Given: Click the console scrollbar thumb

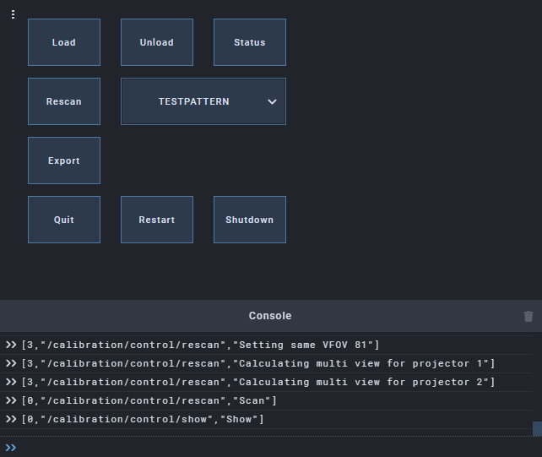Looking at the screenshot, I should click(x=537, y=428).
